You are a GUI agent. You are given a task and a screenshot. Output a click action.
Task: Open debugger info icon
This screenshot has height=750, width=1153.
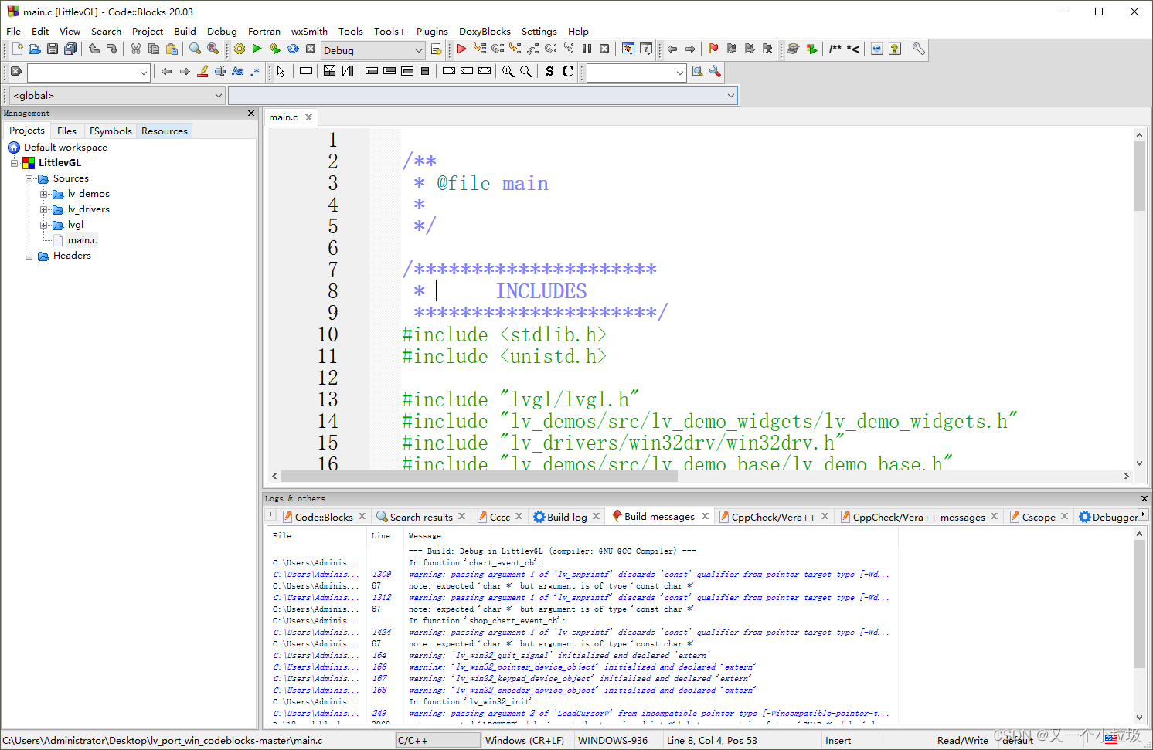(646, 49)
